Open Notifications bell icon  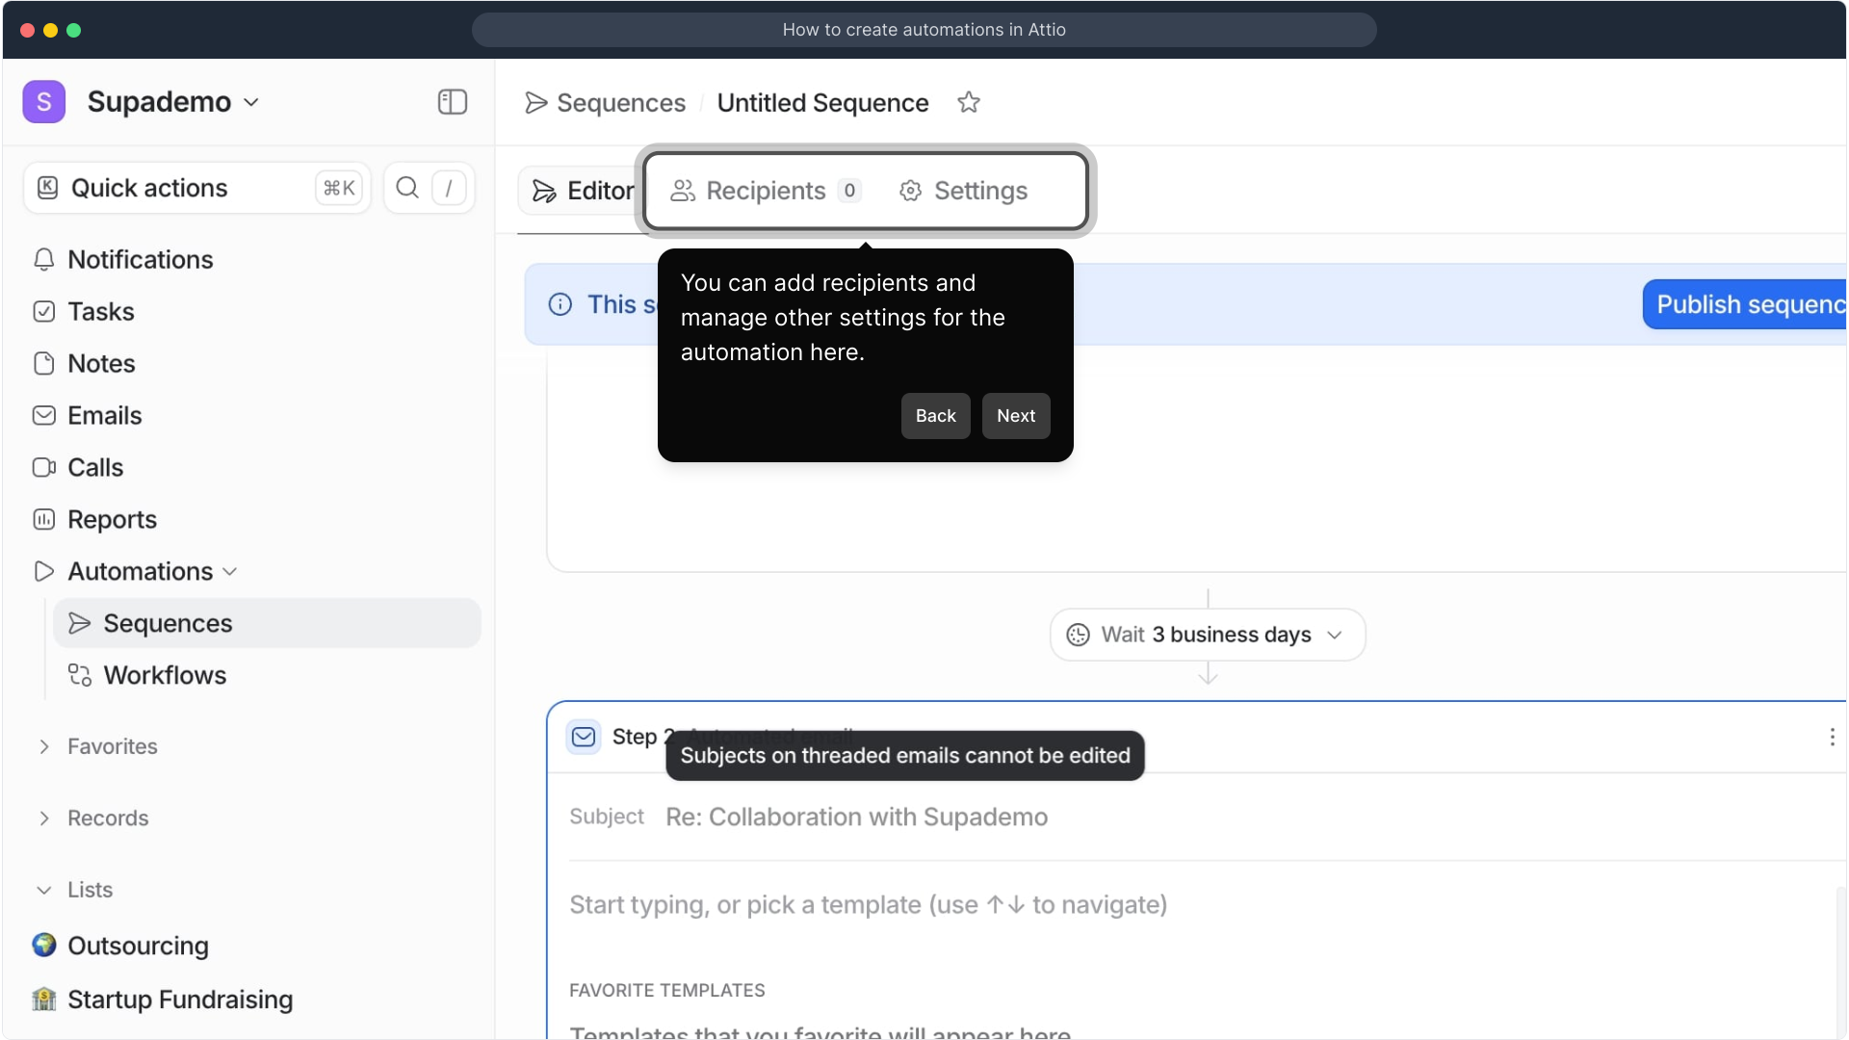pyautogui.click(x=44, y=260)
